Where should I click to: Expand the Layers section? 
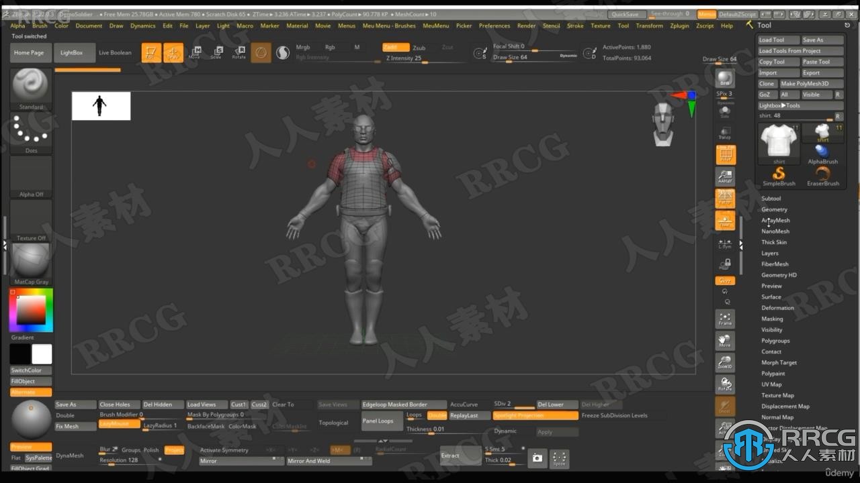769,254
